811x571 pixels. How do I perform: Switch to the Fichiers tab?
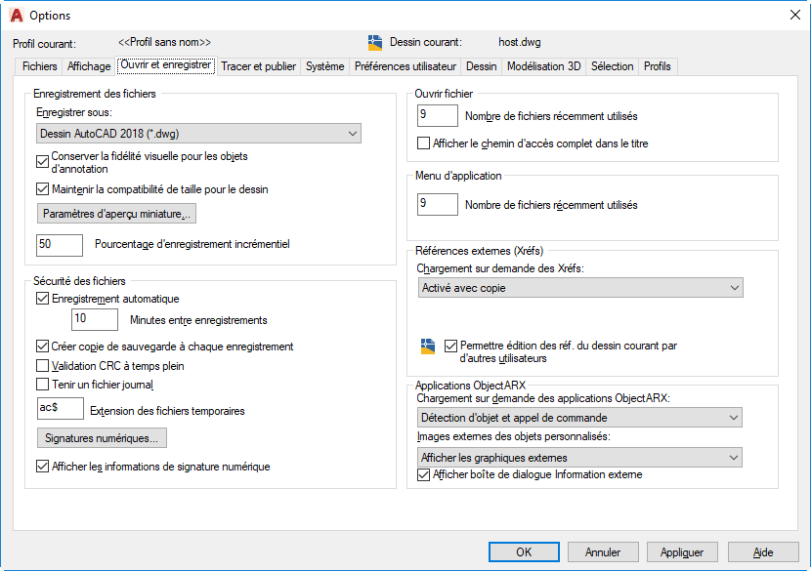(x=39, y=66)
